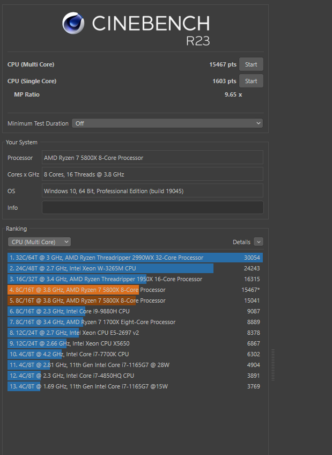The width and height of the screenshot is (332, 455).
Task: Click the Minimum Test Duration label
Action: pos(38,123)
